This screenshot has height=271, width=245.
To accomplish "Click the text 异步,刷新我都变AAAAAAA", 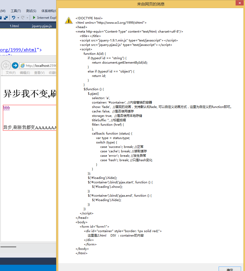I will 30,127.
